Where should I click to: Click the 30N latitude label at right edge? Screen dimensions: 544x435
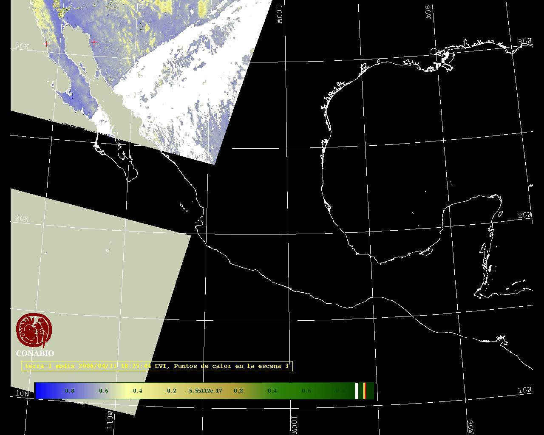point(525,42)
